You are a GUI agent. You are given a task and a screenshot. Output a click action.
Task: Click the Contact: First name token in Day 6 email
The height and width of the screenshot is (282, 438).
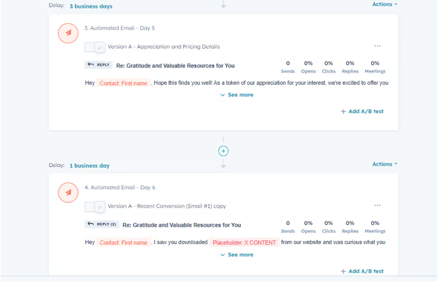click(x=123, y=242)
